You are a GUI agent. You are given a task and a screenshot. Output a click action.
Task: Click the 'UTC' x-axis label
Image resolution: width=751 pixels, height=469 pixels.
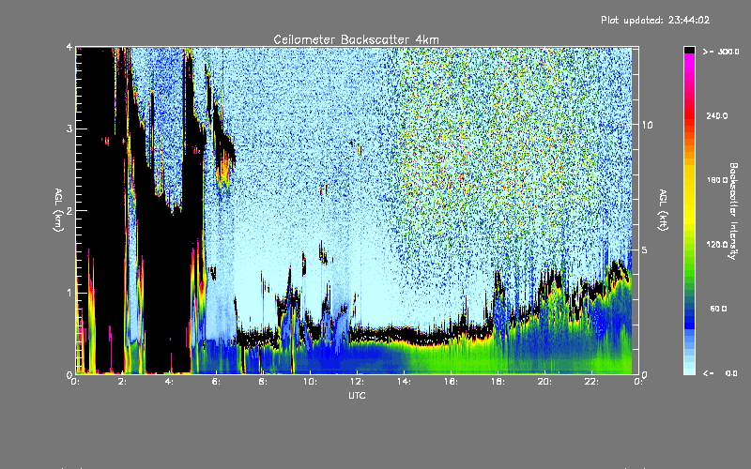[x=357, y=395]
